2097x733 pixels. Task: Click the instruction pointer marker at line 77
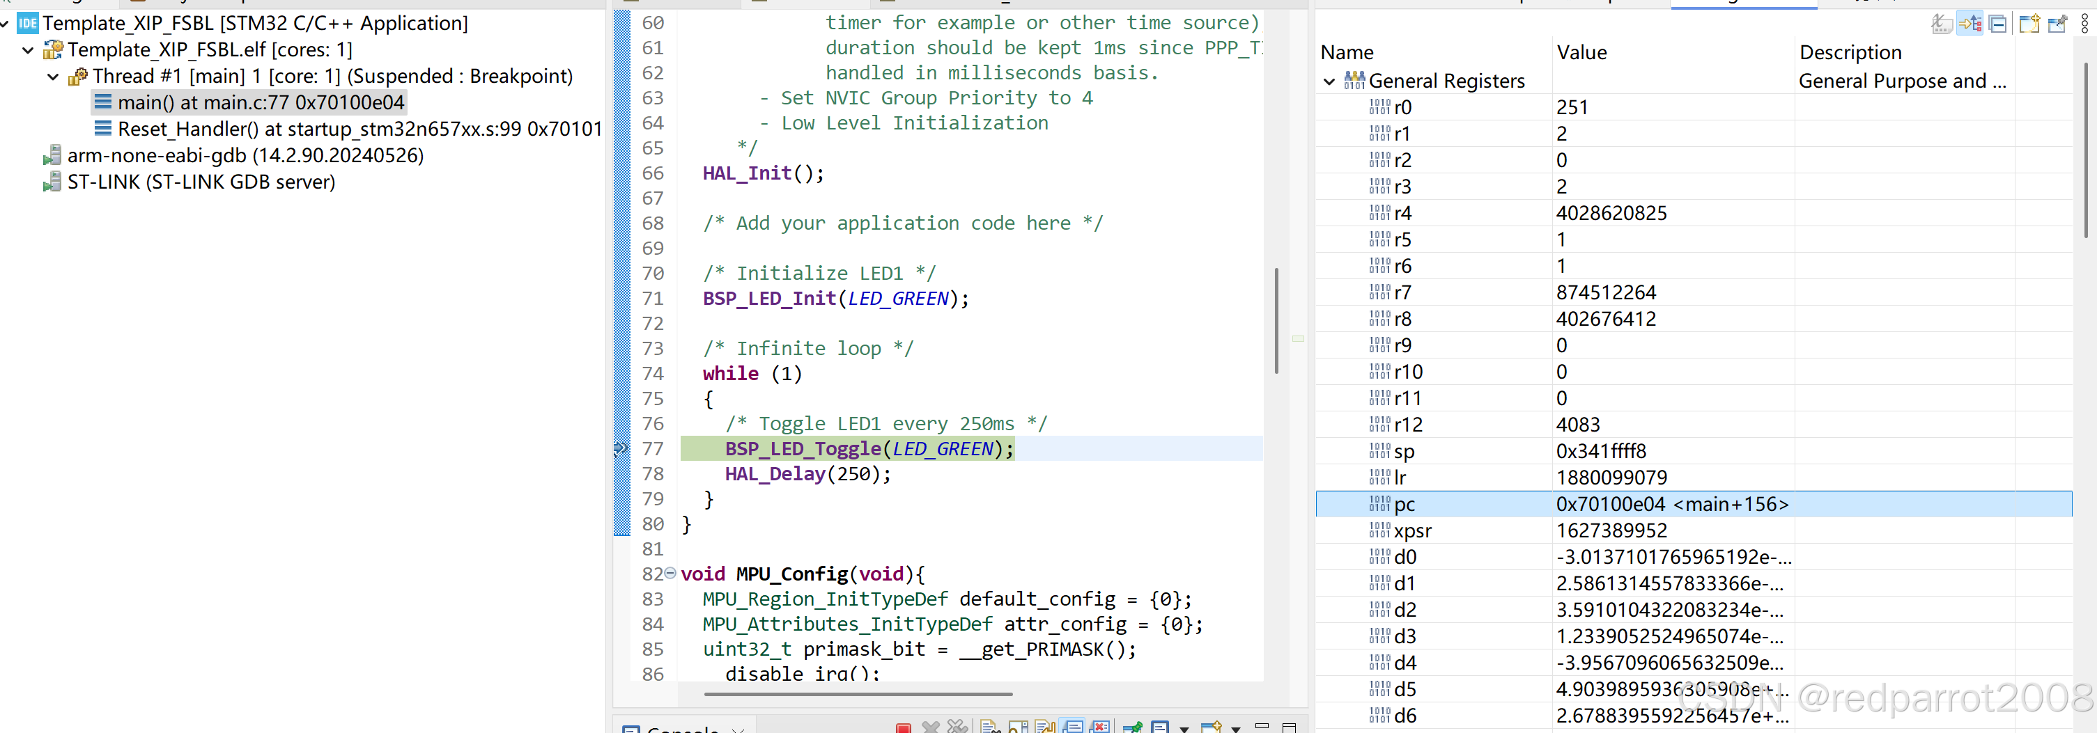point(621,448)
